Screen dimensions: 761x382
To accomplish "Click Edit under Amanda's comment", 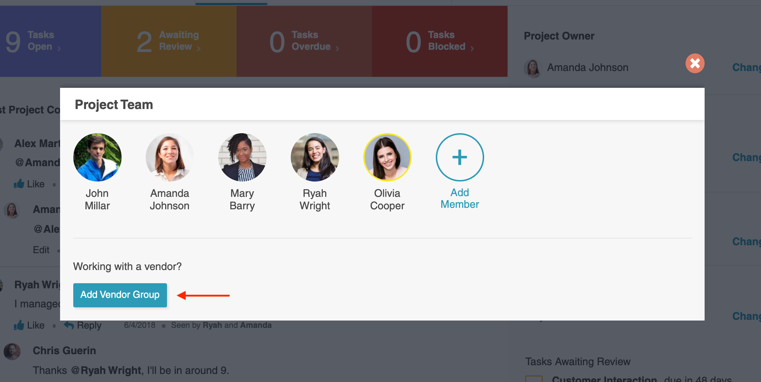I will click(x=41, y=250).
